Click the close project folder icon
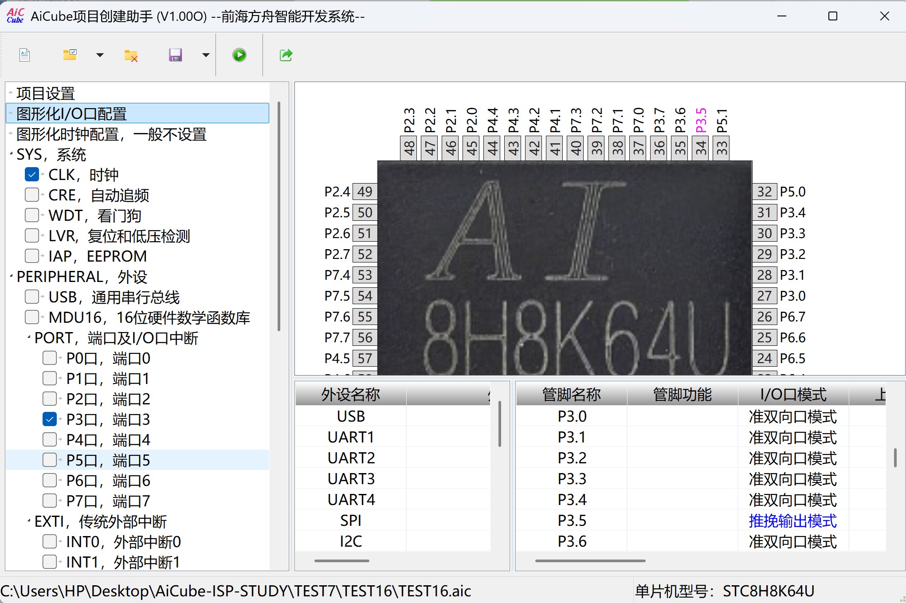 pos(131,55)
